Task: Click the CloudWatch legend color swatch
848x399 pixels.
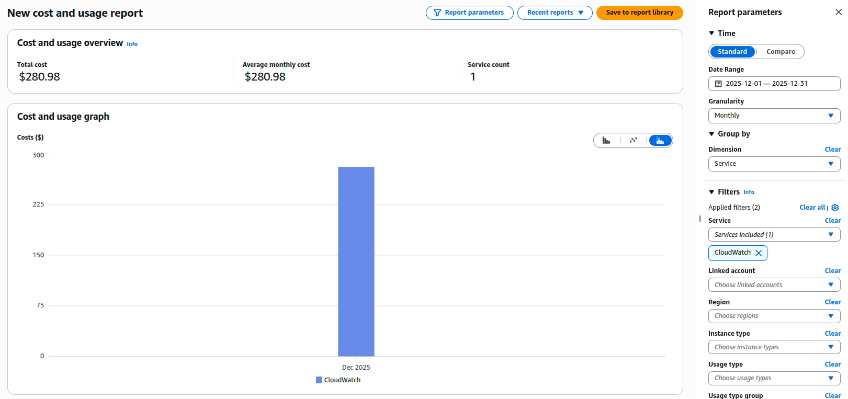Action: pos(319,380)
